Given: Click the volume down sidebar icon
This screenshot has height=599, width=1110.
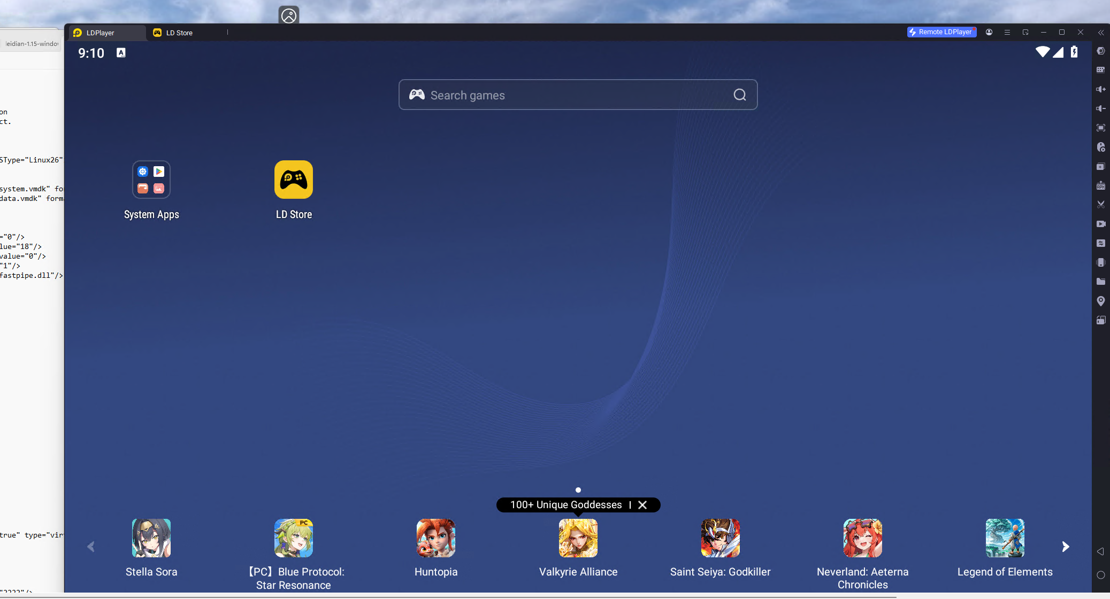Looking at the screenshot, I should (x=1100, y=108).
